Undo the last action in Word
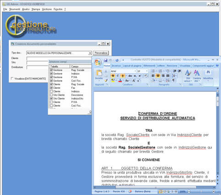This screenshot has height=195, width=221. pos(111,60)
